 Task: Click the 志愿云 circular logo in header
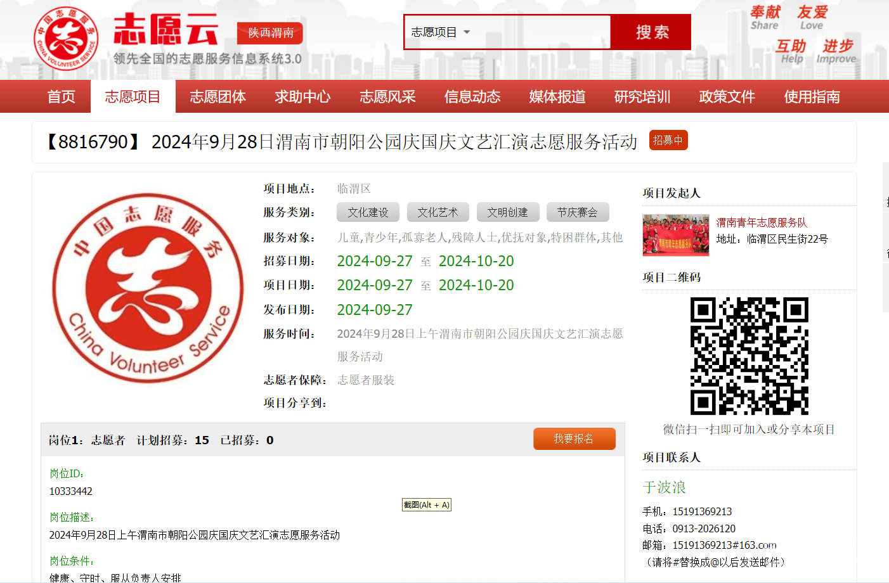(66, 39)
